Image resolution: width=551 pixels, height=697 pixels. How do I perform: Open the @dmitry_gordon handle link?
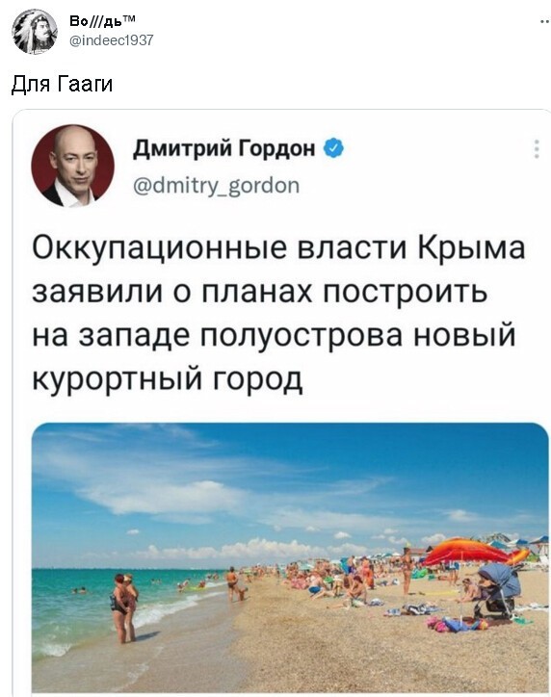pos(217,186)
